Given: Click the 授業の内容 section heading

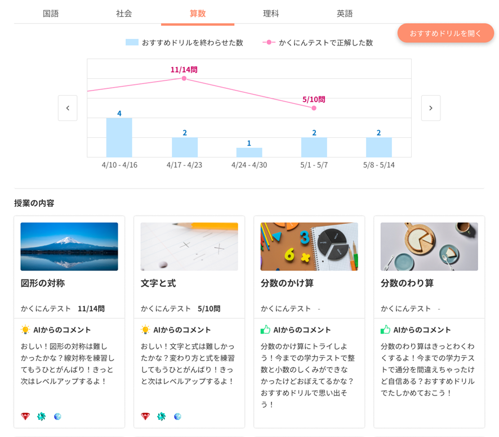Looking at the screenshot, I should coord(34,203).
